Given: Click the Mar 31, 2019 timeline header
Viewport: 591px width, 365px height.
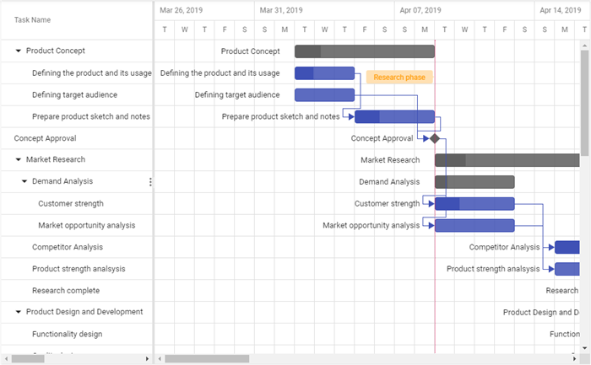Looking at the screenshot, I should 281,10.
